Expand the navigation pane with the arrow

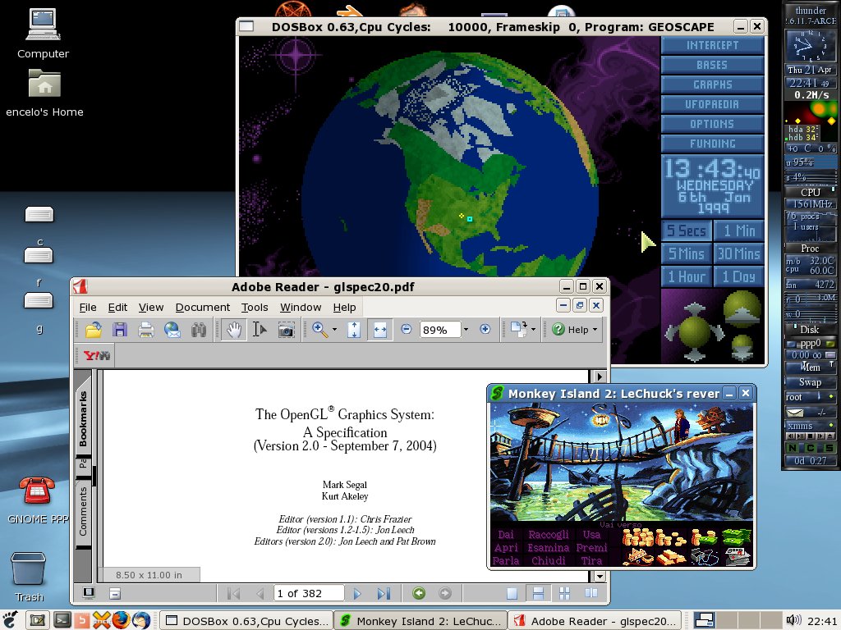pyautogui.click(x=599, y=376)
